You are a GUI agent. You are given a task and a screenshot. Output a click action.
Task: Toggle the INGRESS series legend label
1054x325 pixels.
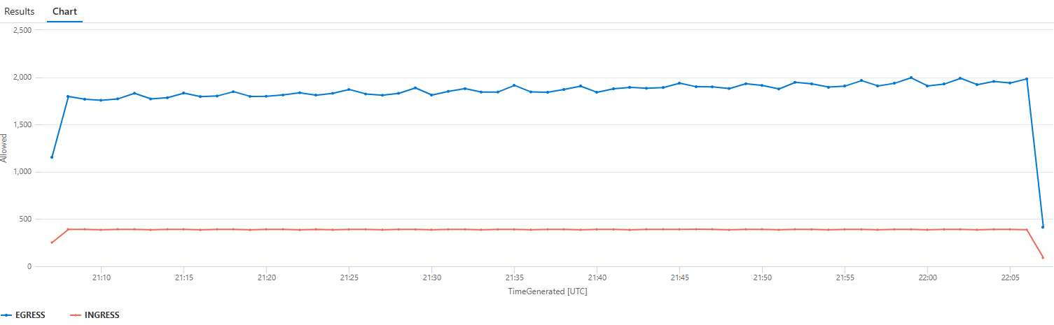tap(102, 315)
